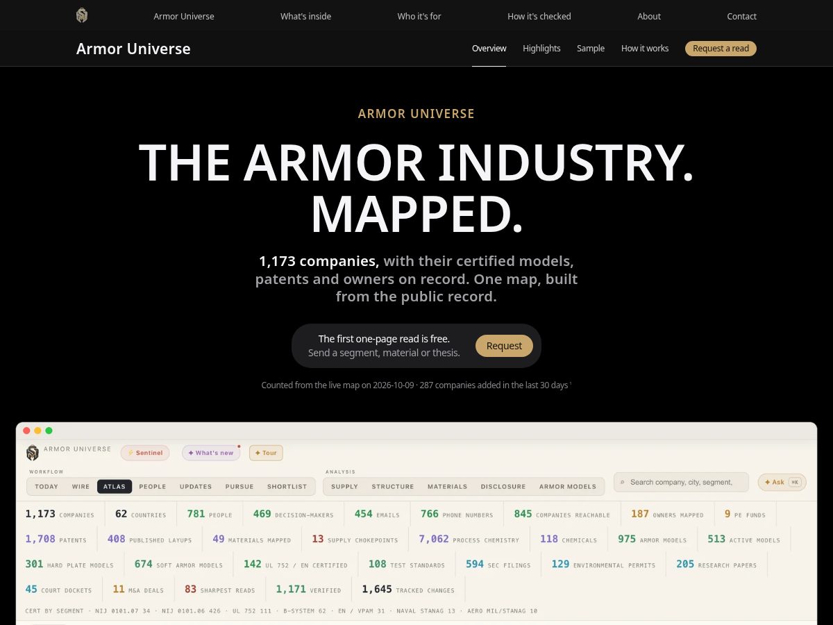Open the Contact page
Viewport: 833px width, 625px height.
pos(742,16)
